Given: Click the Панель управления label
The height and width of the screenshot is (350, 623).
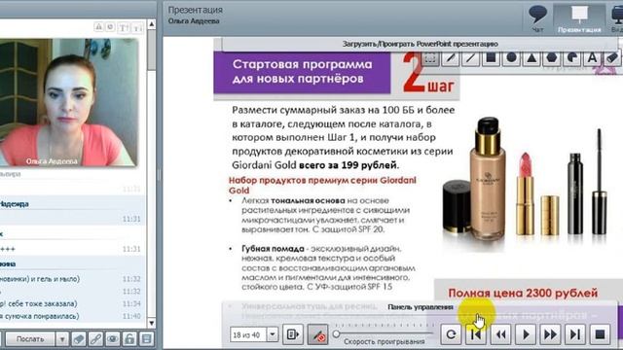Looking at the screenshot, I should [421, 307].
